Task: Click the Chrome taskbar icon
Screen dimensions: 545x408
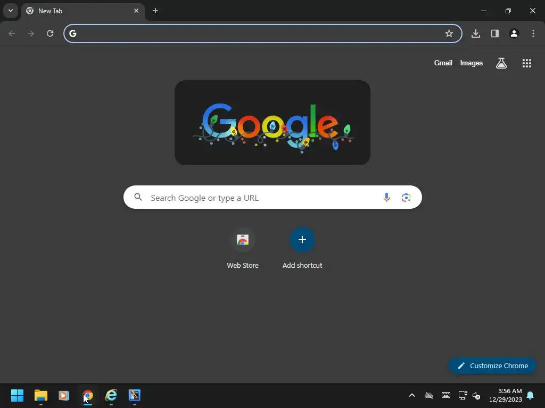Action: [88, 395]
